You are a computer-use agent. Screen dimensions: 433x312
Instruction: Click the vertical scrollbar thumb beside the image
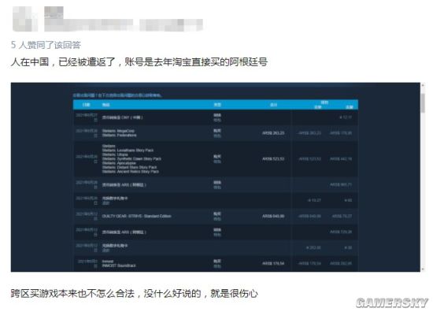(423, 102)
